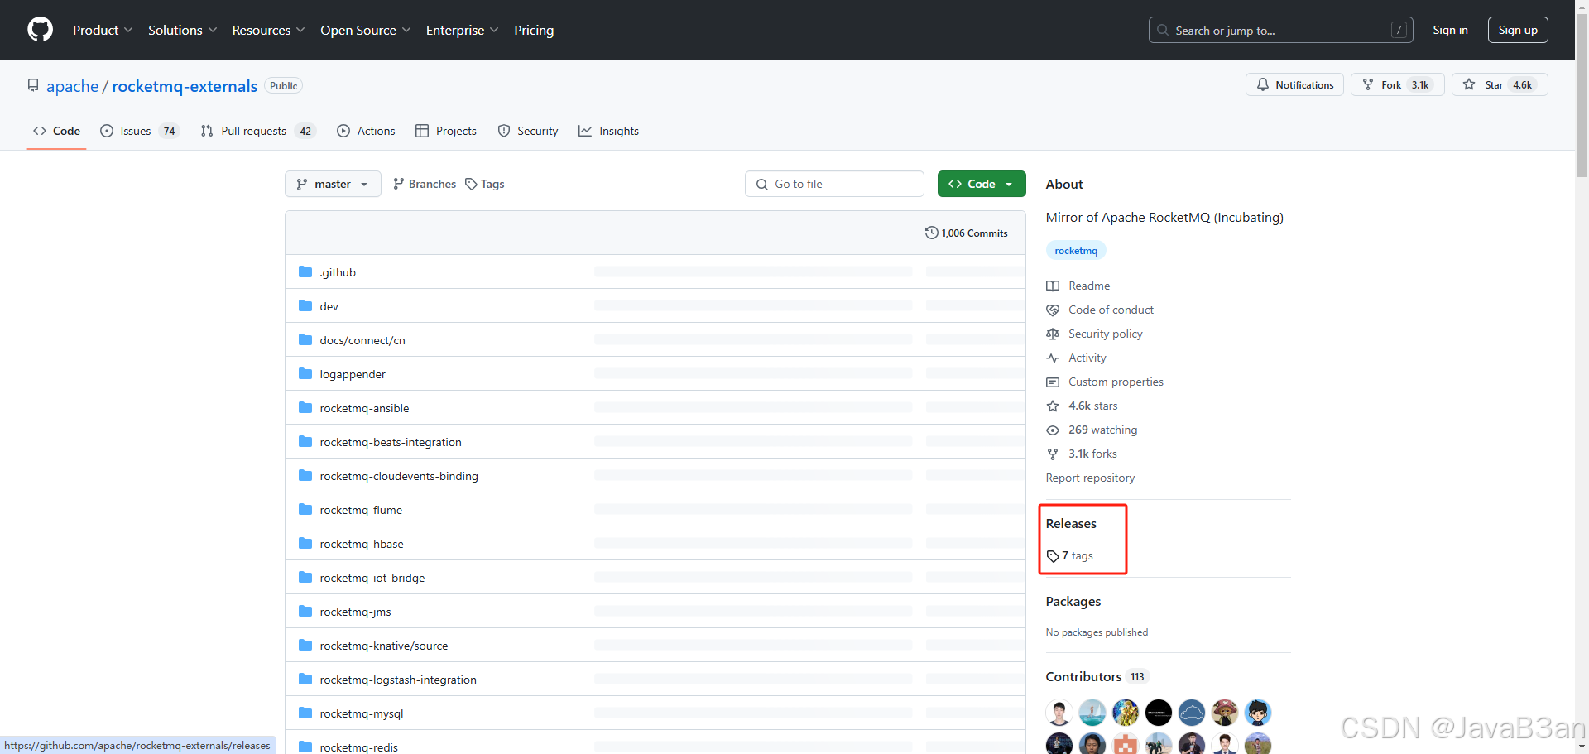Open the Insights tab
The image size is (1589, 754).
(609, 131)
